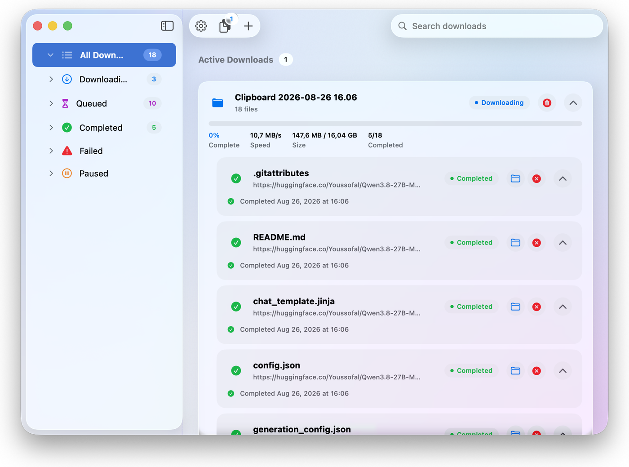Open settings via gear icon

click(201, 26)
